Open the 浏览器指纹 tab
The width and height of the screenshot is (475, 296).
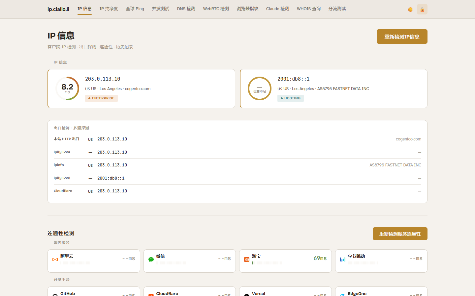[247, 9]
